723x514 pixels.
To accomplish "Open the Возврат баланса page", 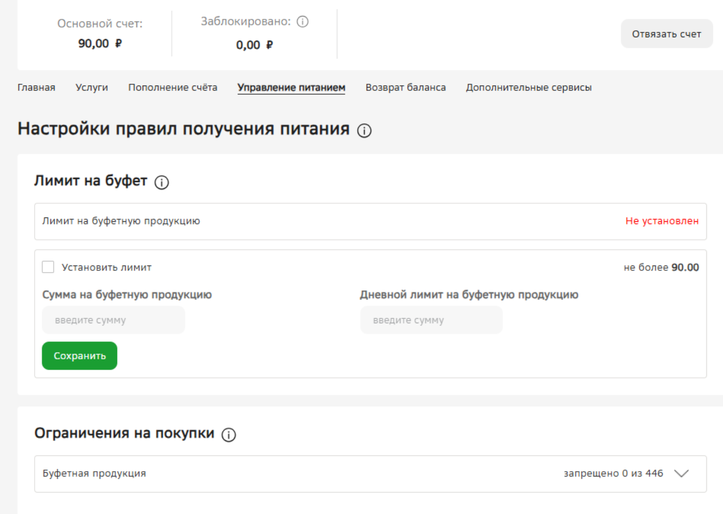I will pos(406,87).
